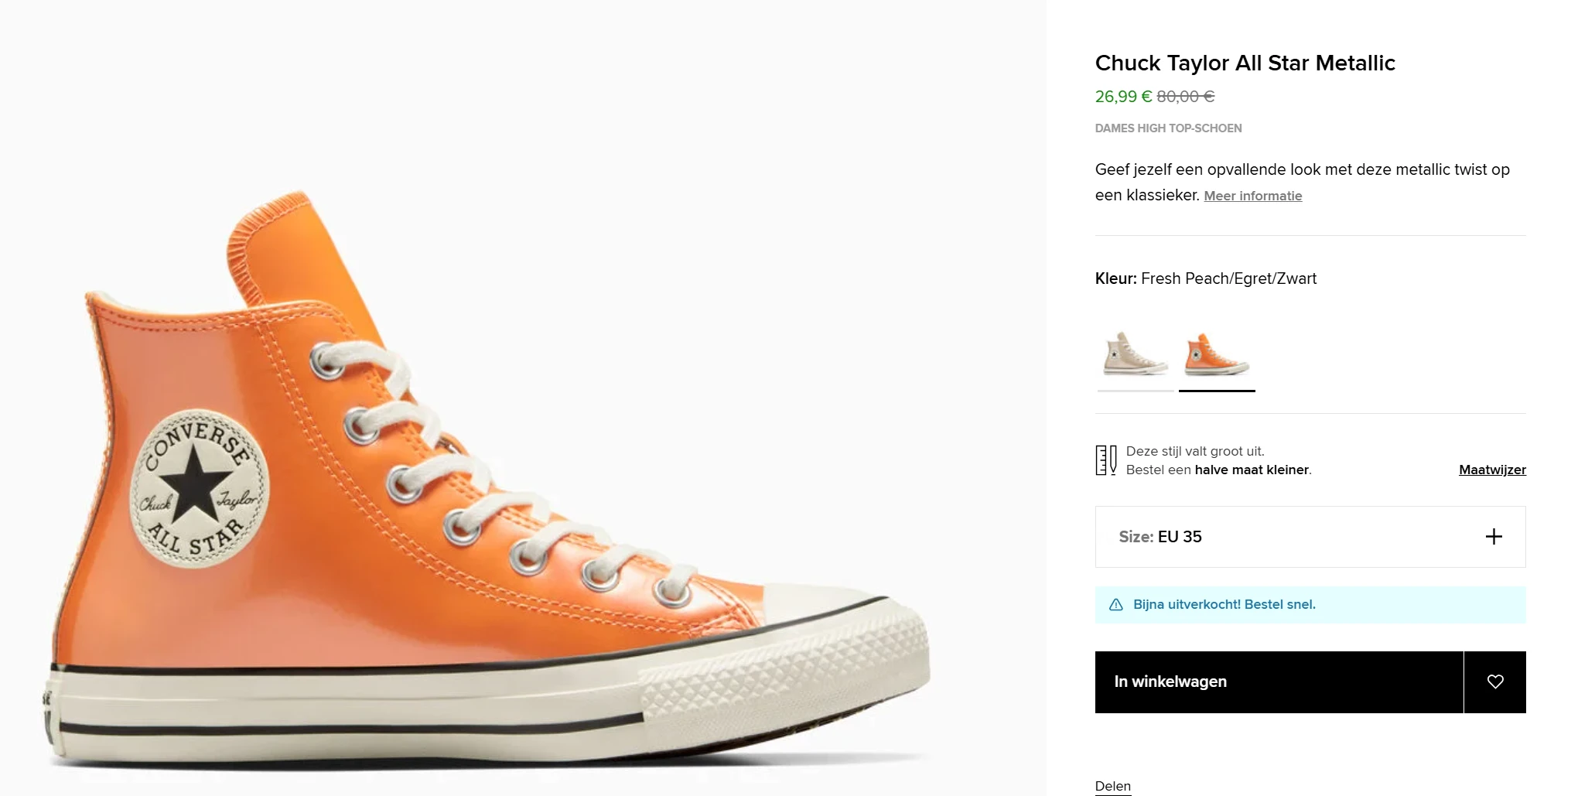Click the heart icon to save to wishlist

1495,682
